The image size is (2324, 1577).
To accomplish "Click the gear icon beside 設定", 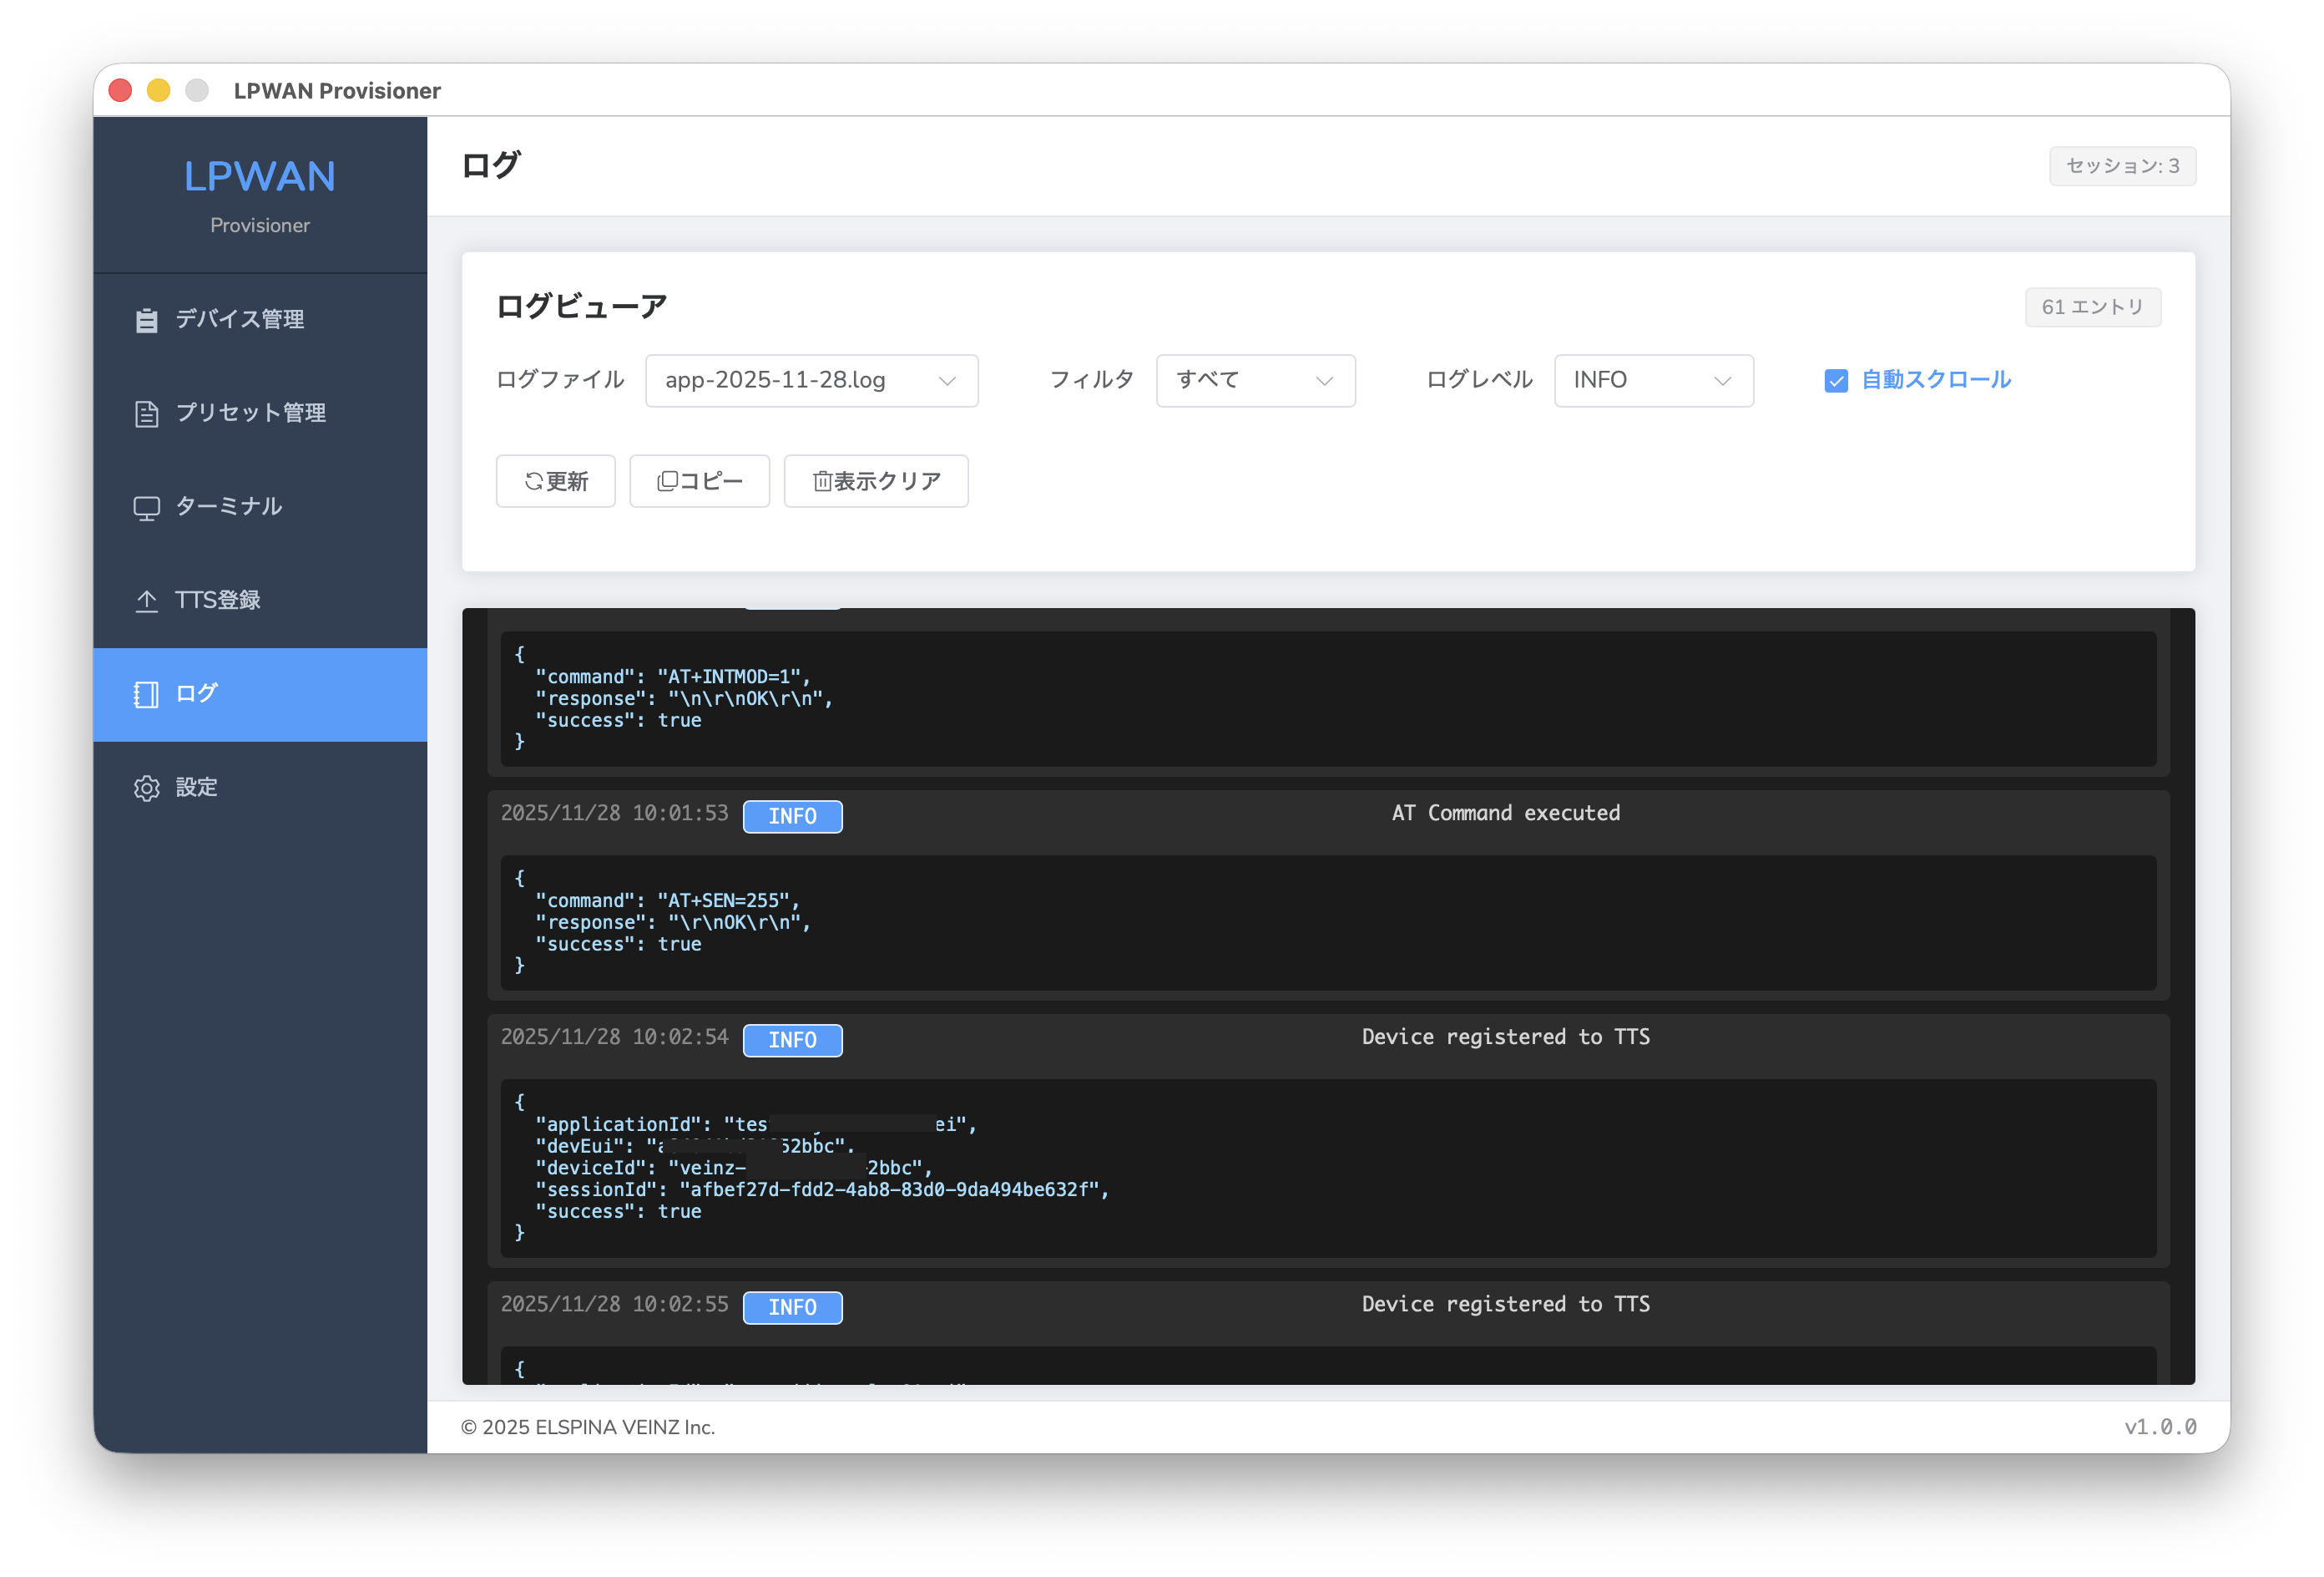I will [146, 788].
